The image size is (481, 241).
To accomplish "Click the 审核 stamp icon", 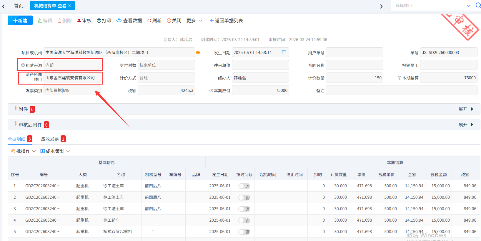I will pyautogui.click(x=79, y=21).
